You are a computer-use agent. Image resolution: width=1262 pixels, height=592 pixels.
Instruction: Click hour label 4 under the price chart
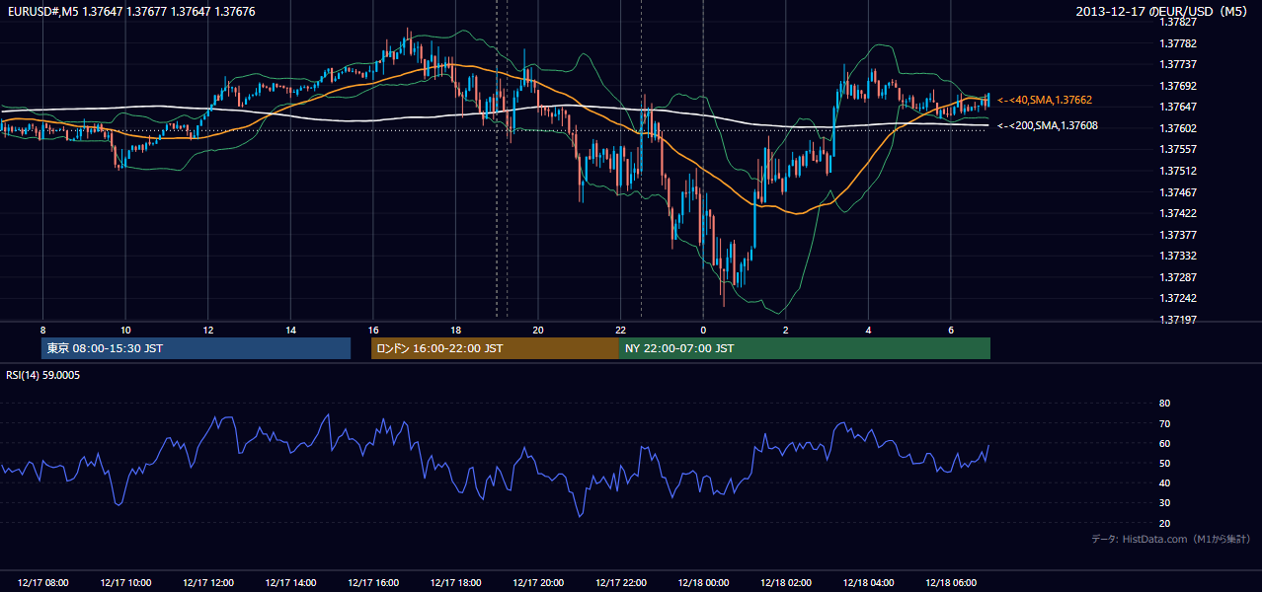(868, 330)
